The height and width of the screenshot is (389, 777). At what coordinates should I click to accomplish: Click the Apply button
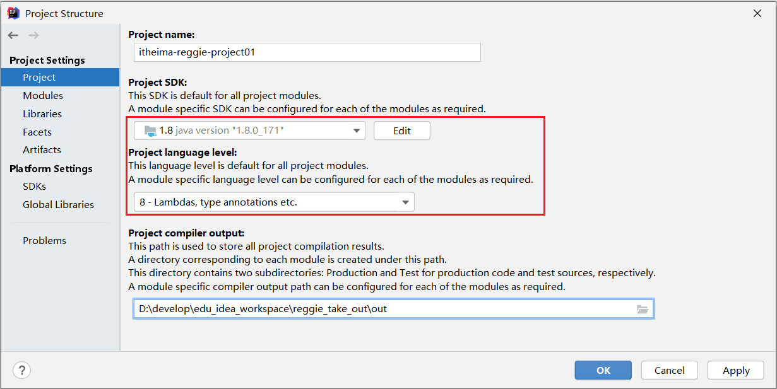coord(736,370)
